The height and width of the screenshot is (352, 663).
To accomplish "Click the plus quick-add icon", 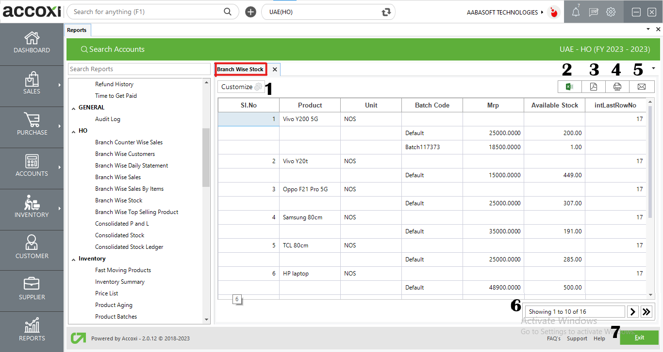I will tap(250, 12).
